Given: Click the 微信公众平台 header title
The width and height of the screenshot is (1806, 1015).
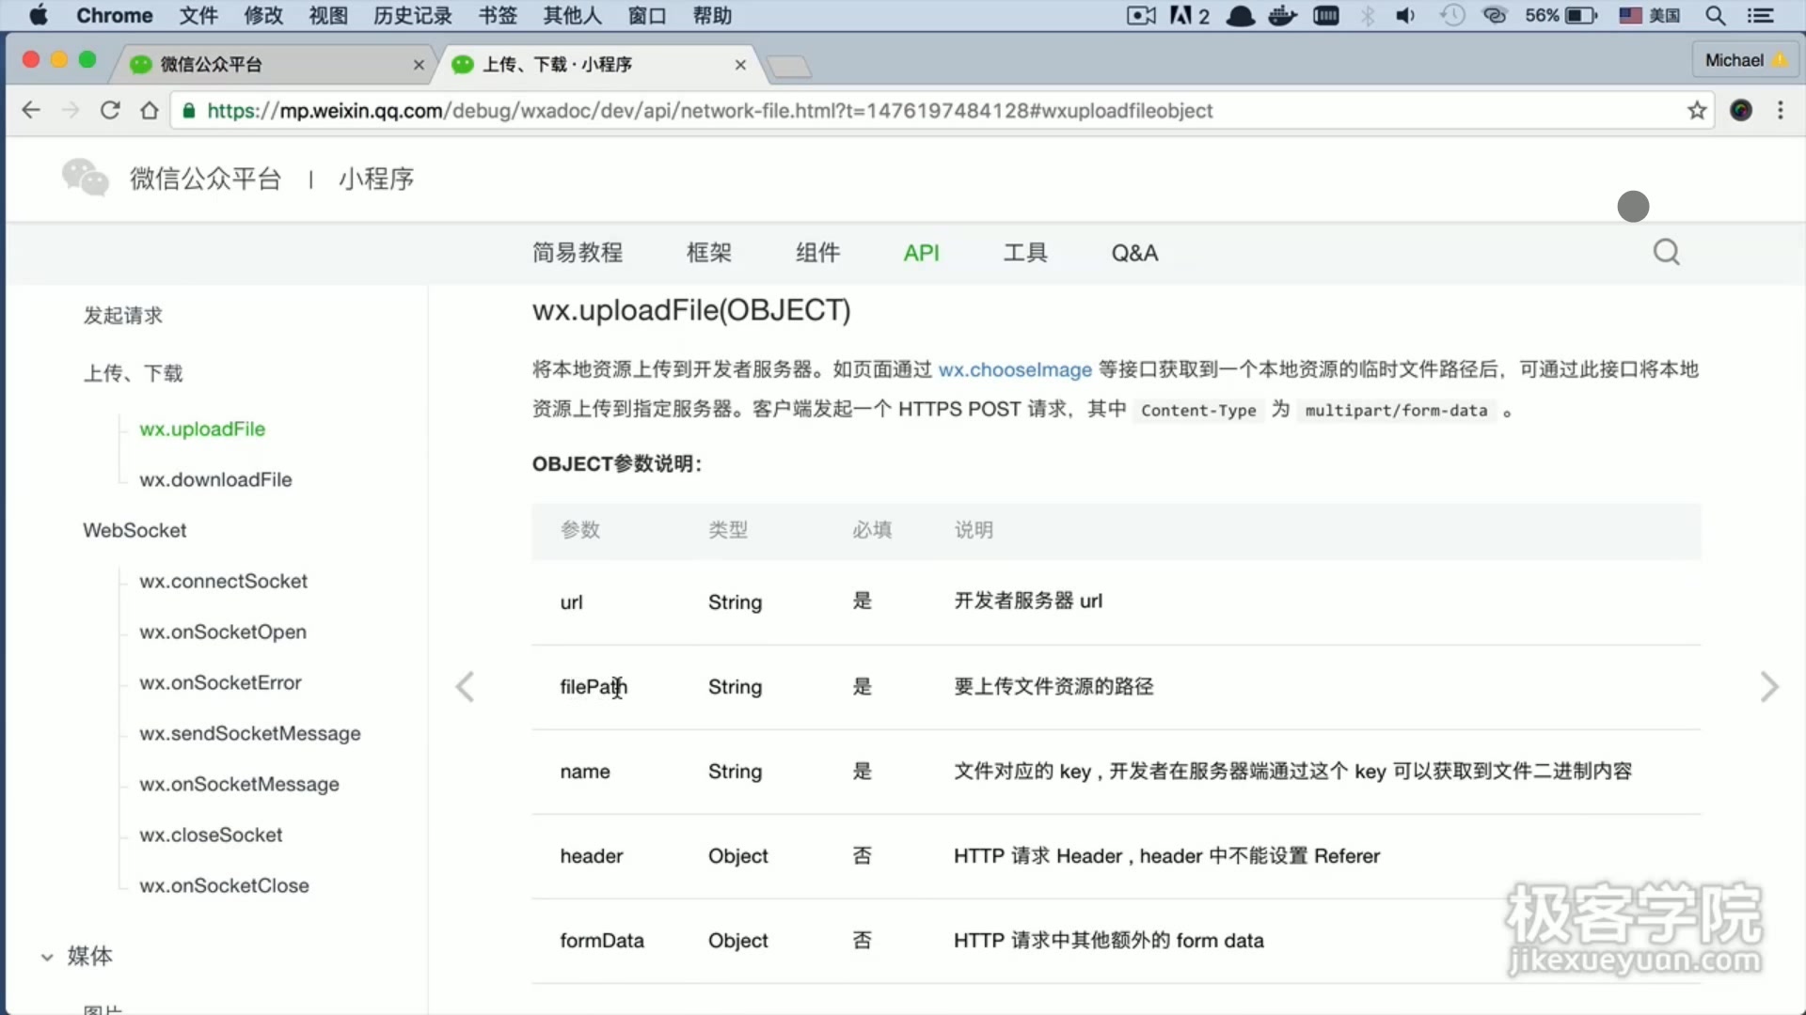Looking at the screenshot, I should pos(206,178).
